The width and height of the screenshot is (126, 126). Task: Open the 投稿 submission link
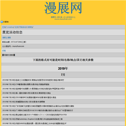[4, 51]
